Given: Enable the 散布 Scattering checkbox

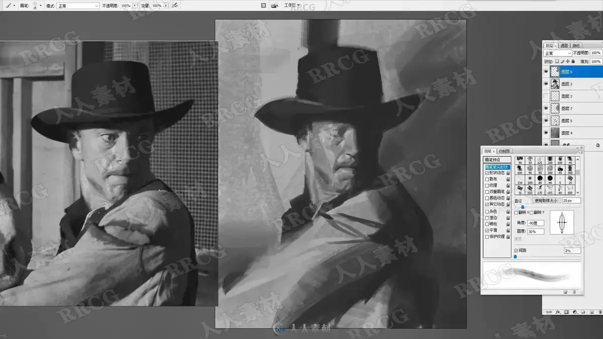Looking at the screenshot, I should [486, 179].
